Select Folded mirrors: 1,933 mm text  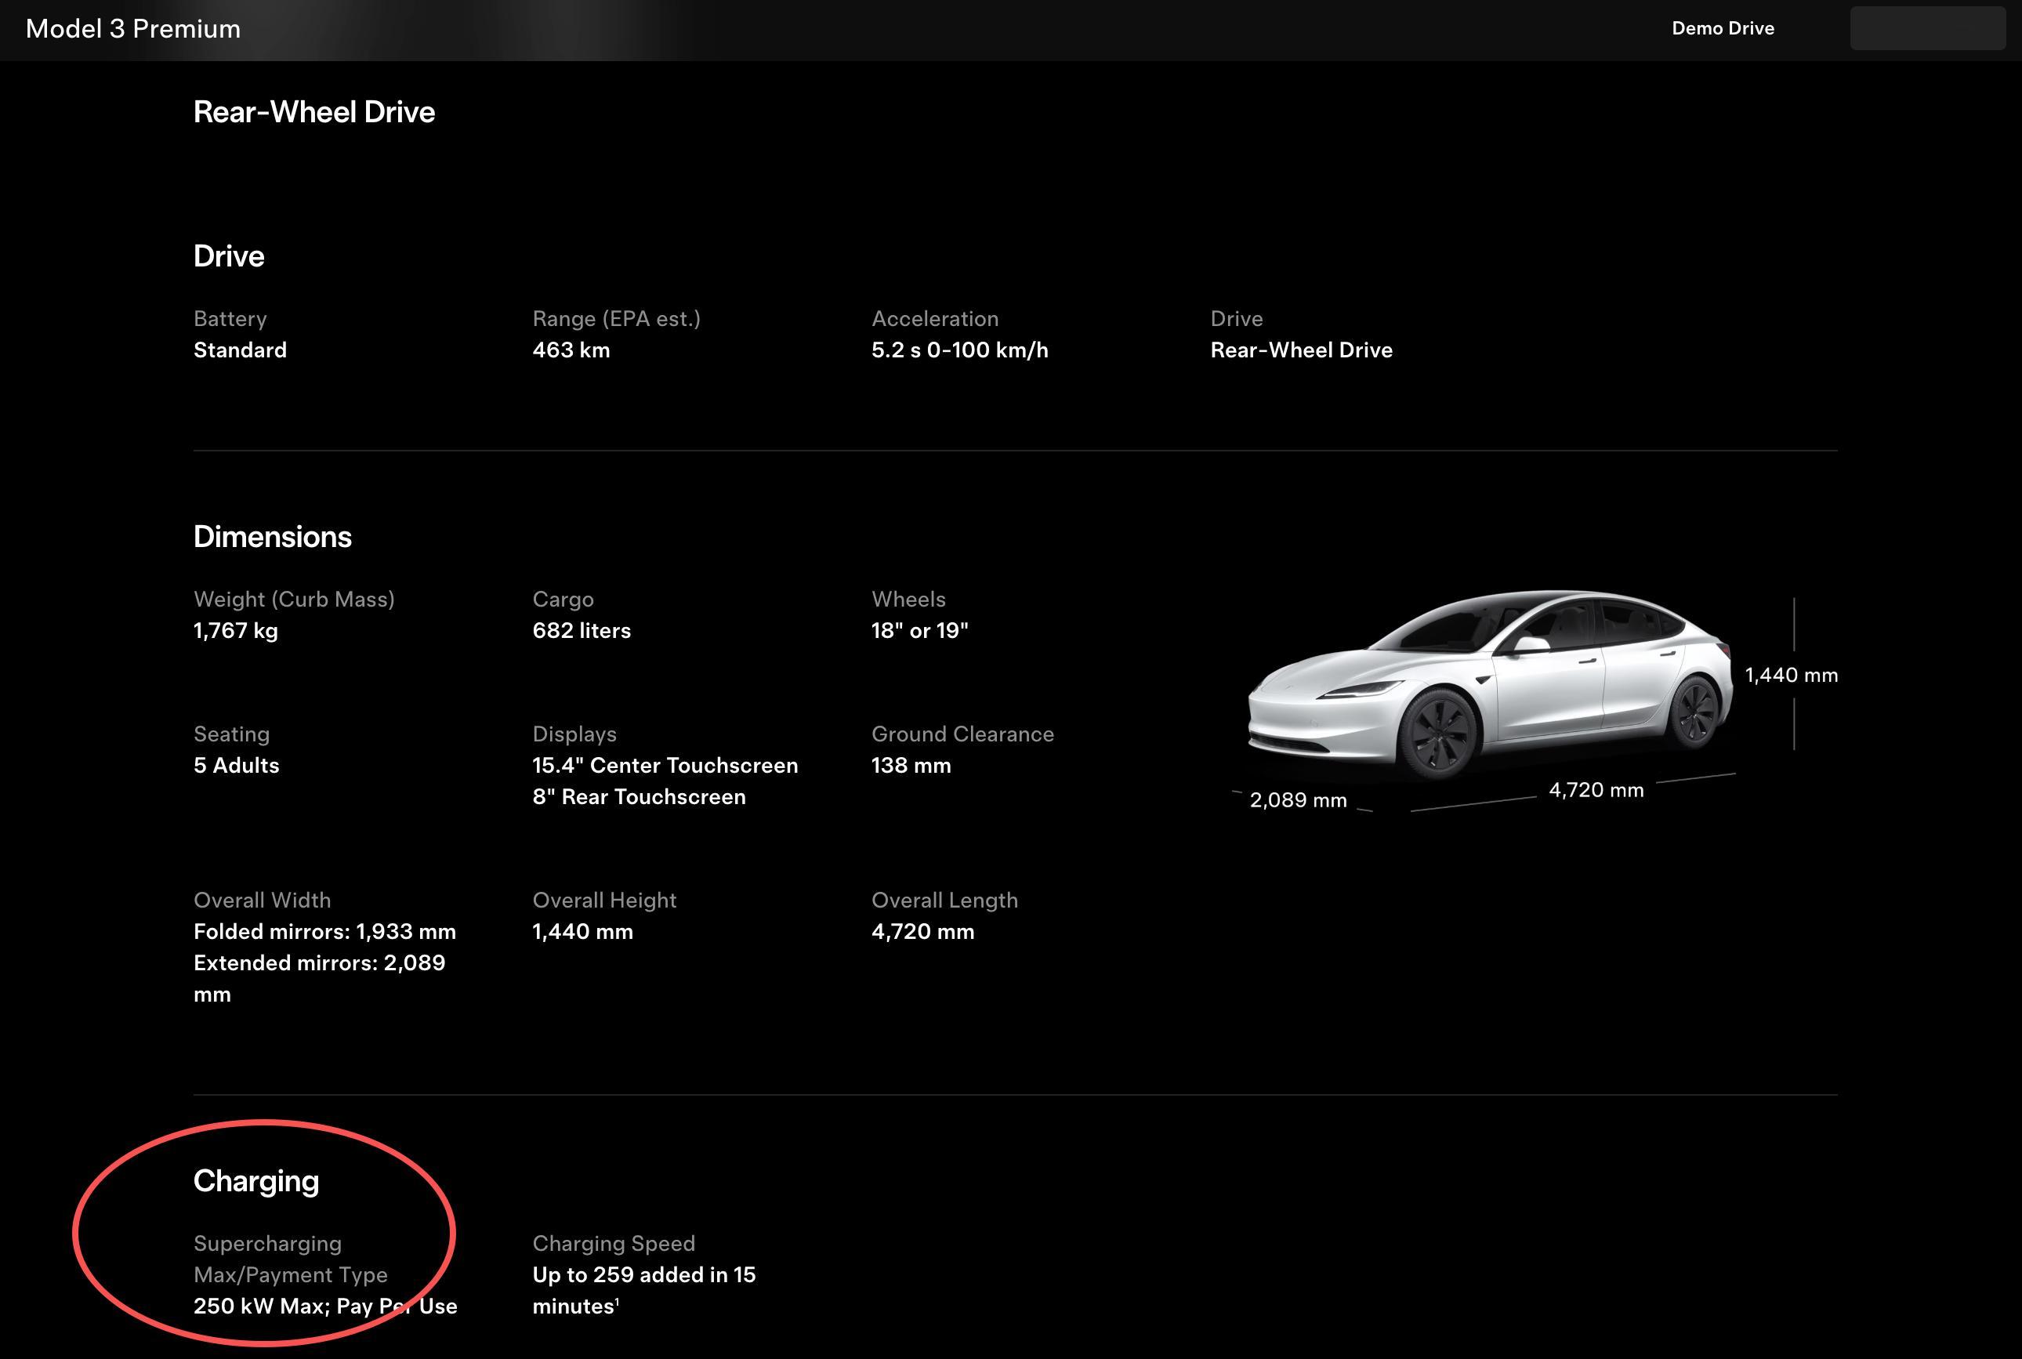point(324,932)
